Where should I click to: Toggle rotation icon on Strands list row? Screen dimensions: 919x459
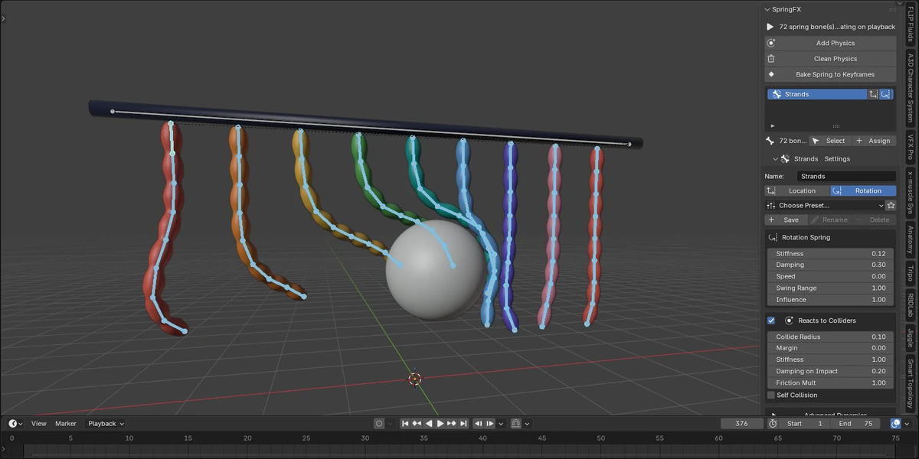click(x=886, y=94)
